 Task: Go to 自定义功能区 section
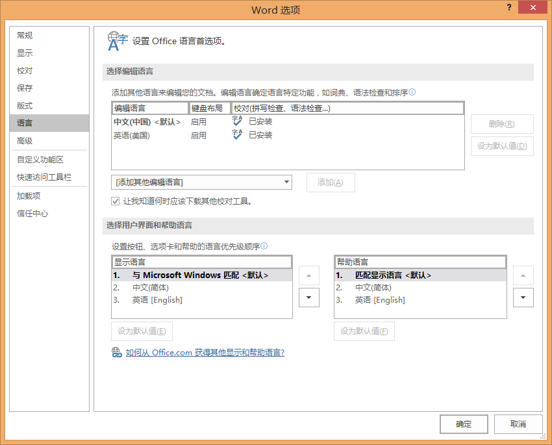point(40,160)
